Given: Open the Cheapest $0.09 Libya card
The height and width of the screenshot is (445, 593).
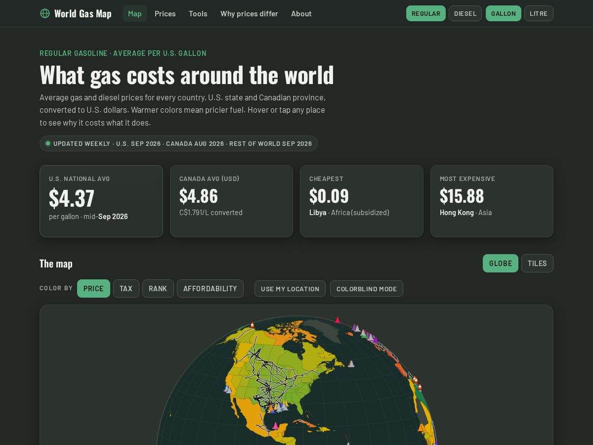Looking at the screenshot, I should 362,201.
